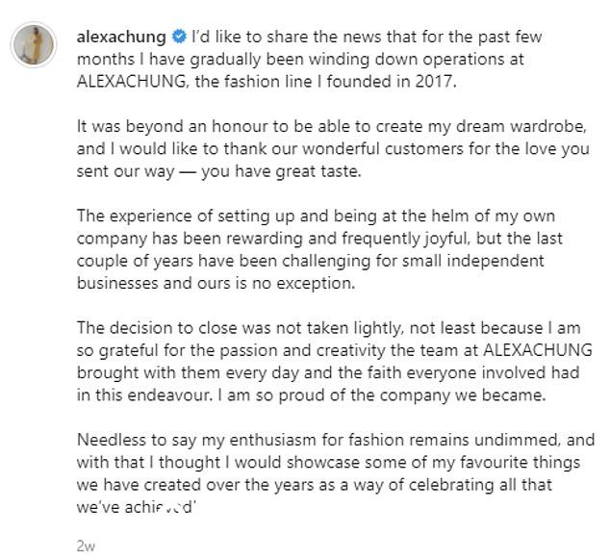
Task: Click the blue verified badge icon
Action: 179,37
